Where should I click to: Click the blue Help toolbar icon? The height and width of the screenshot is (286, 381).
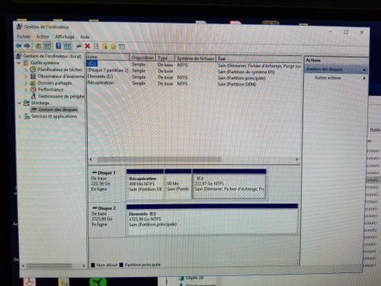click(x=59, y=46)
